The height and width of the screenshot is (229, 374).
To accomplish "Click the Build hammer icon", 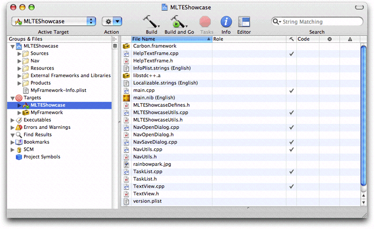I will point(150,21).
